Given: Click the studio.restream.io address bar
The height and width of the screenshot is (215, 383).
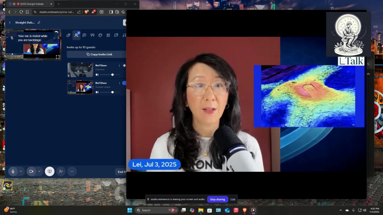Looking at the screenshot, I should point(57,12).
